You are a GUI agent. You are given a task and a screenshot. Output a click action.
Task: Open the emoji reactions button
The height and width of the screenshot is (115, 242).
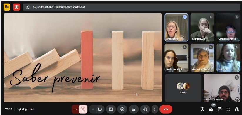point(122,109)
